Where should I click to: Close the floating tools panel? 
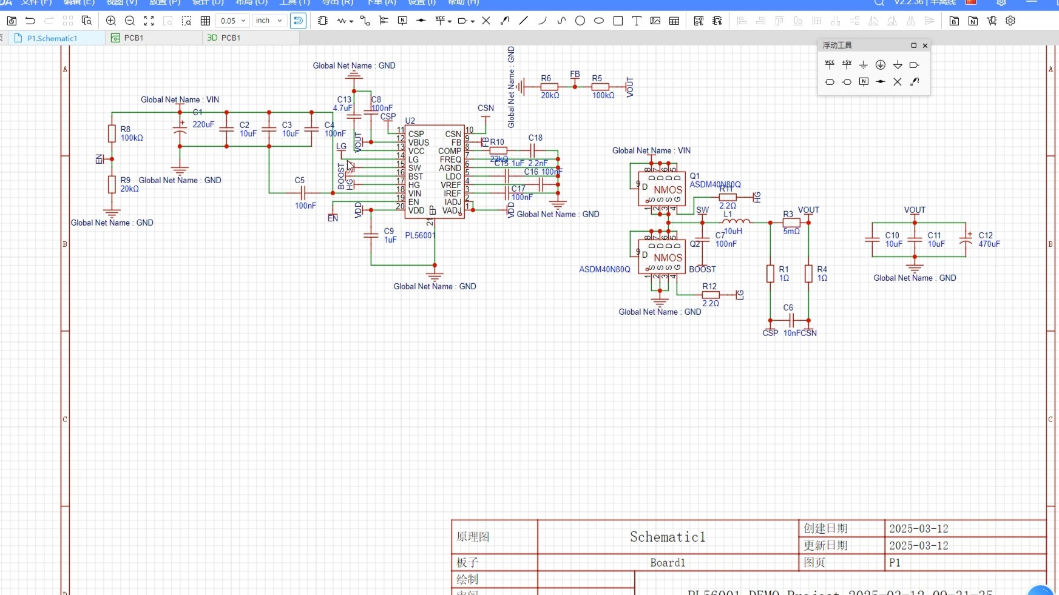(x=925, y=45)
